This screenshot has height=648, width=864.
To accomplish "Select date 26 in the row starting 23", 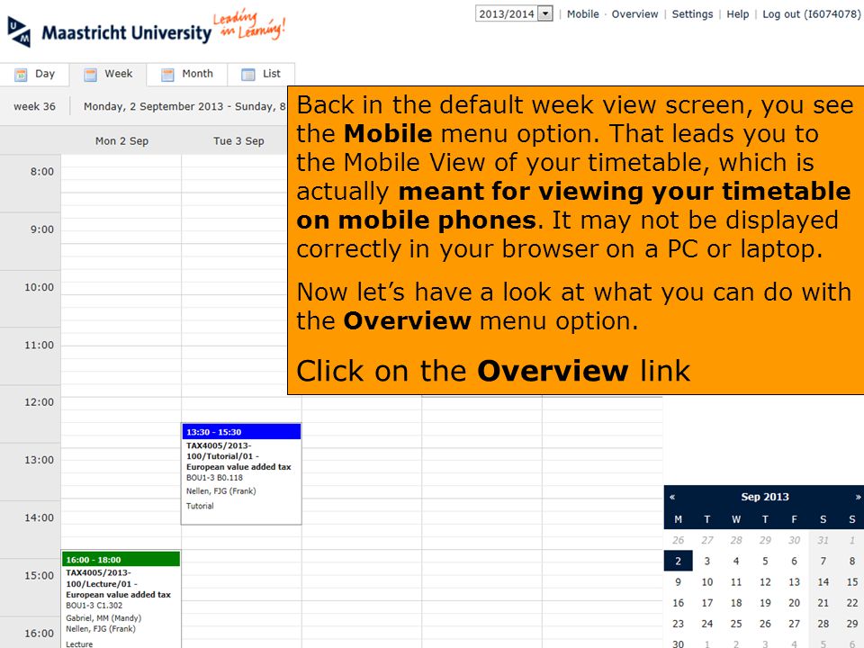I will (765, 624).
